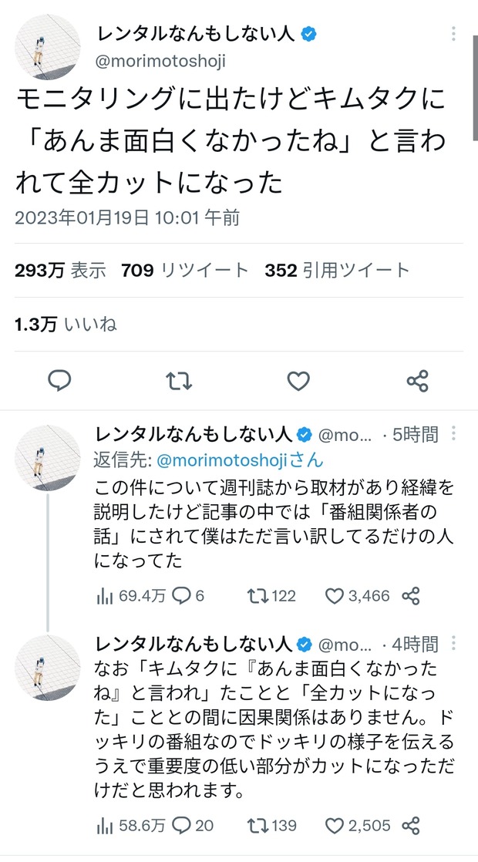Open the 352 引用ツイート list
This screenshot has height=862, width=478.
337,271
